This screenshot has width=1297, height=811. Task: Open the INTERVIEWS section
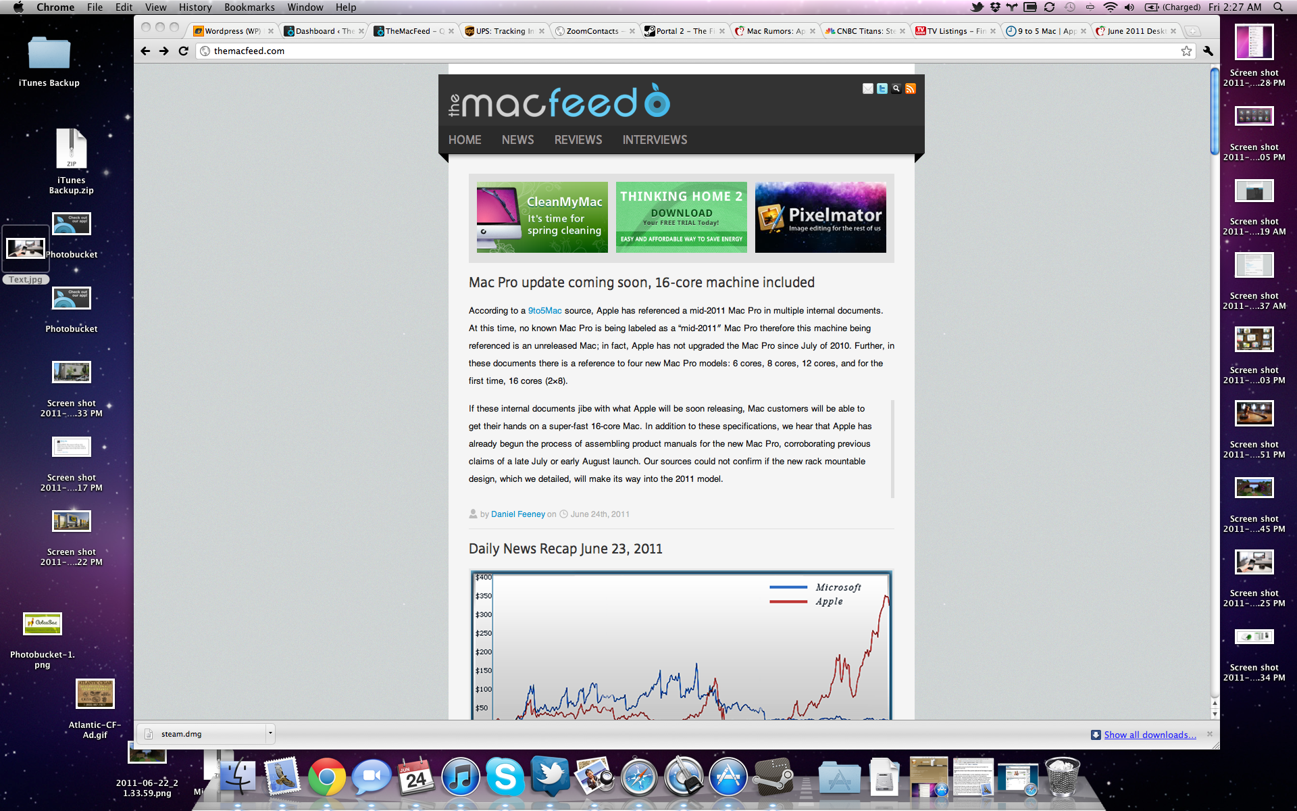655,140
